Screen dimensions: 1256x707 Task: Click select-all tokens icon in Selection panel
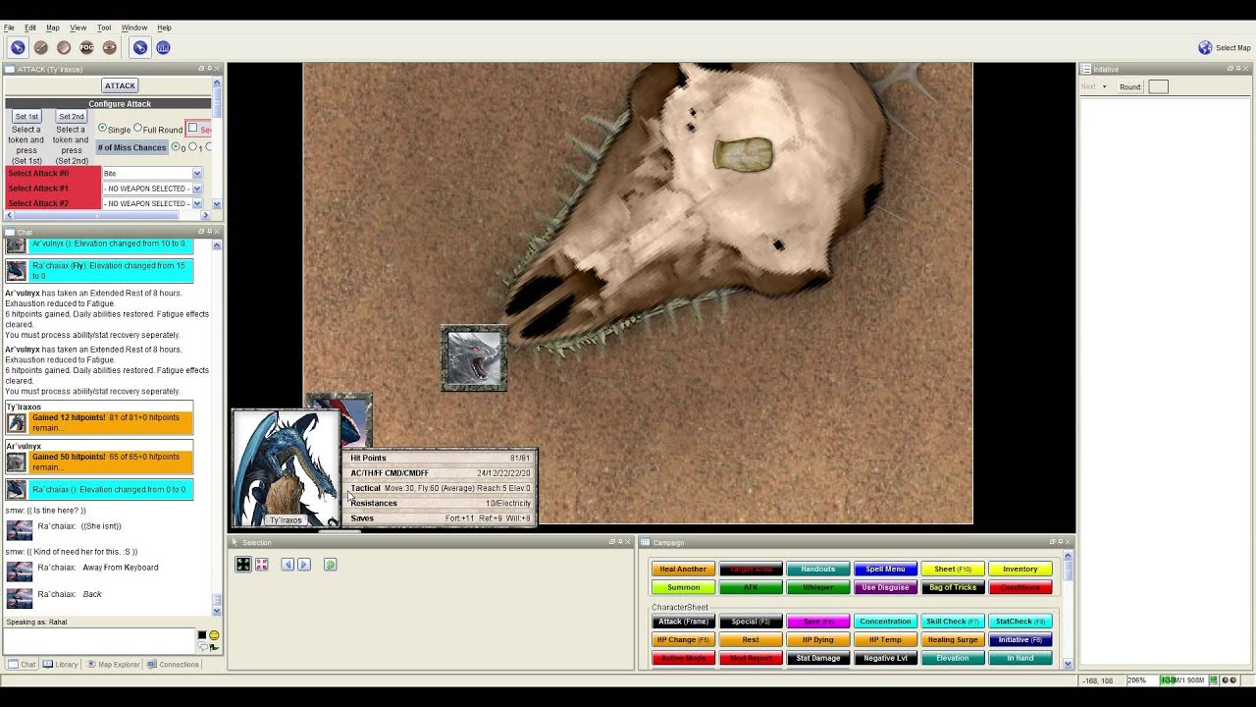(243, 565)
